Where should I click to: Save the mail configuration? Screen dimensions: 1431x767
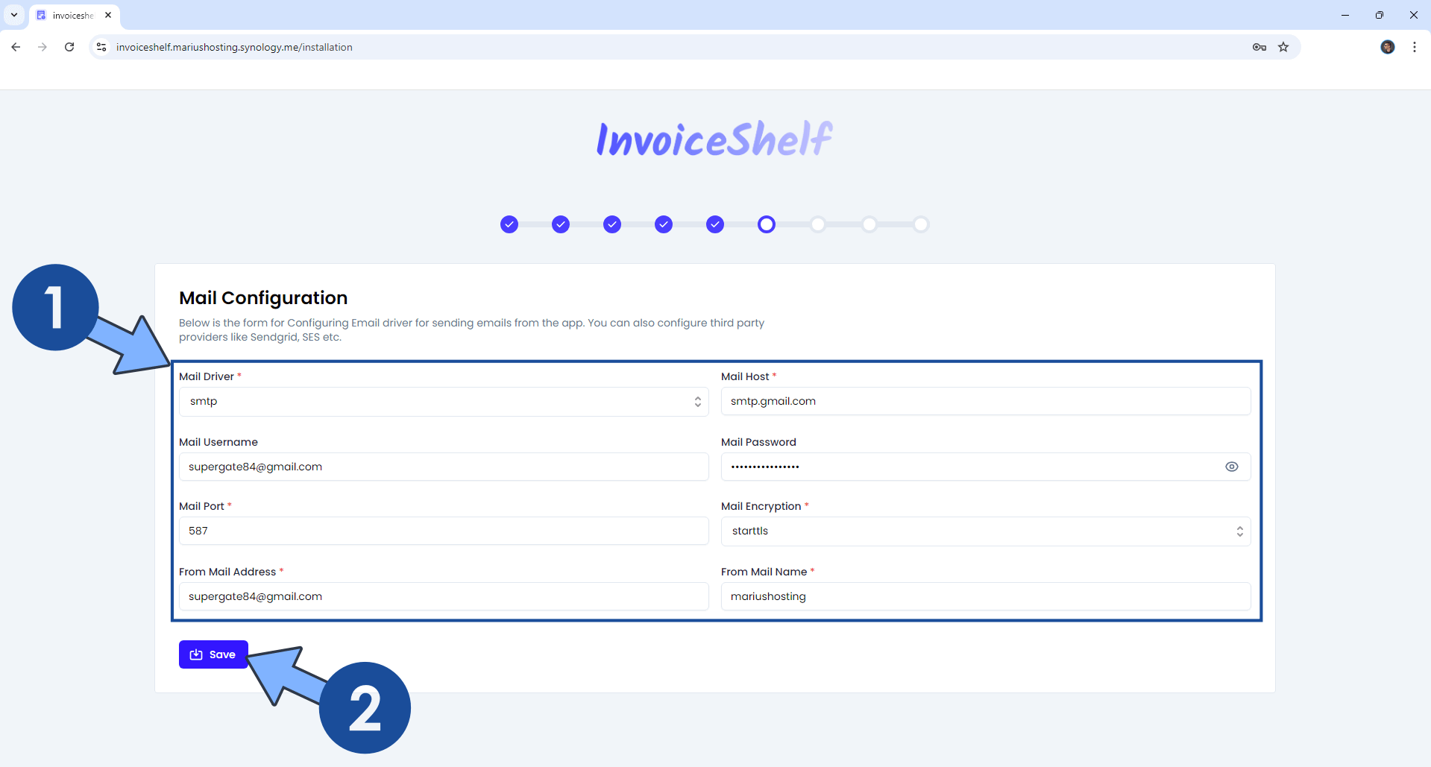(x=213, y=654)
